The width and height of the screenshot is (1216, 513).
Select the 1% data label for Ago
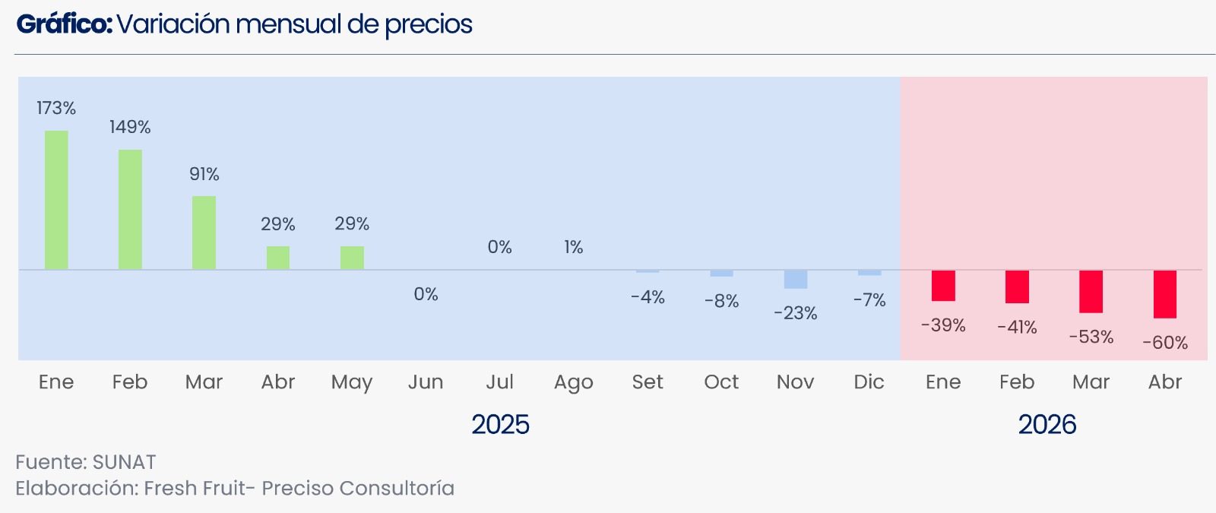click(x=574, y=247)
